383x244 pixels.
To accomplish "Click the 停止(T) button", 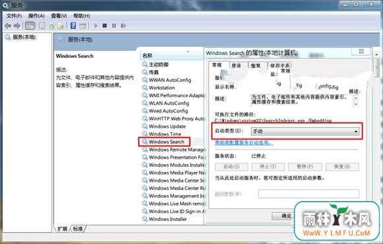I will [268, 167].
